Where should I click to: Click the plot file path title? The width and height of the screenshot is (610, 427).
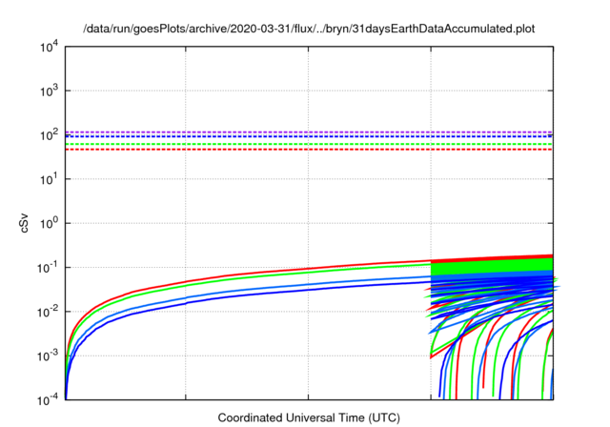click(309, 29)
